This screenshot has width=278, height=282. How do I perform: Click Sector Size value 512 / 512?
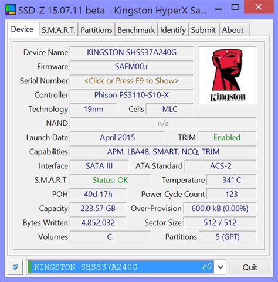(x=220, y=223)
